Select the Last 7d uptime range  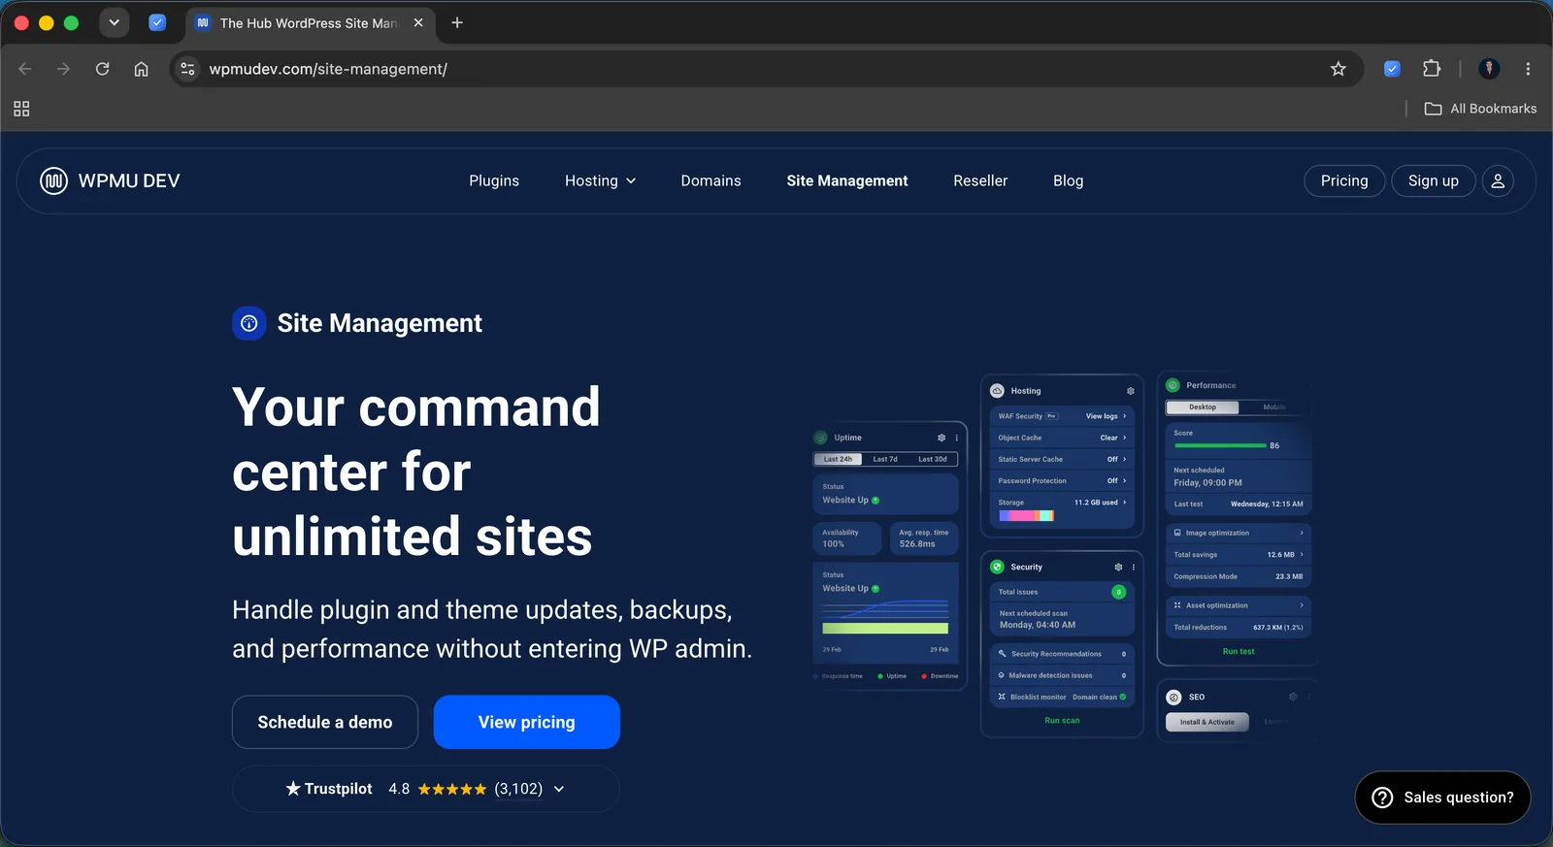point(885,459)
